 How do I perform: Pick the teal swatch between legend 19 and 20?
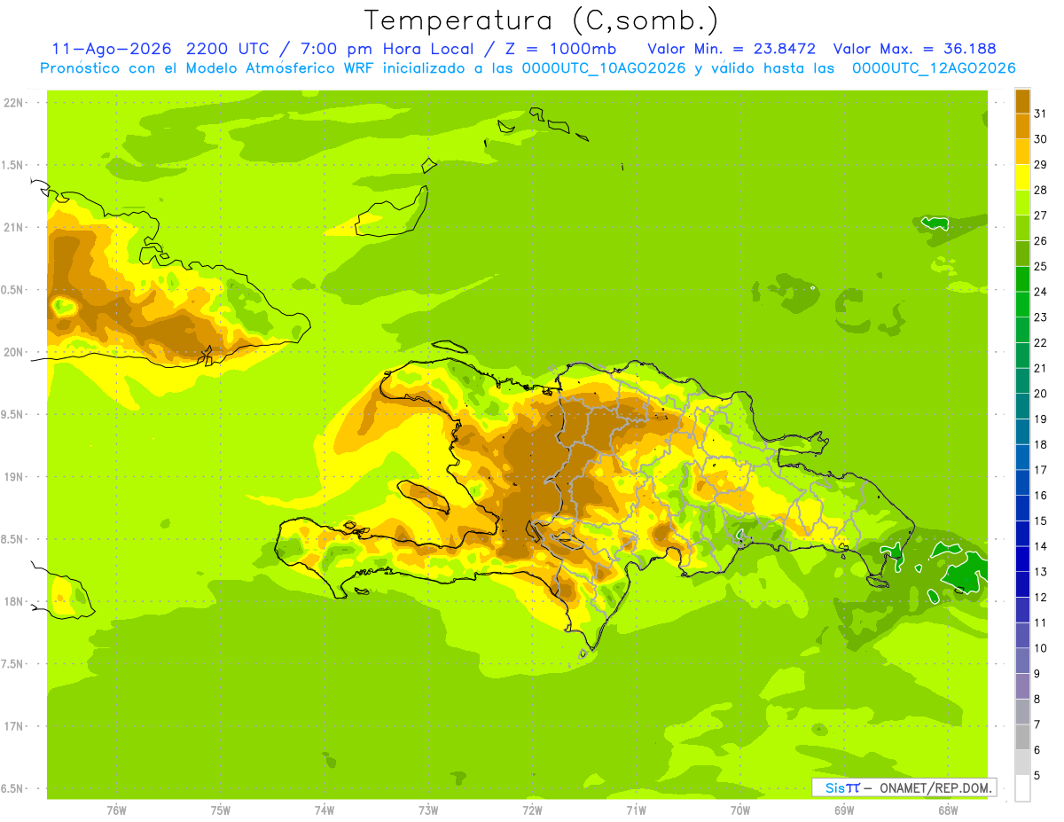1022,406
